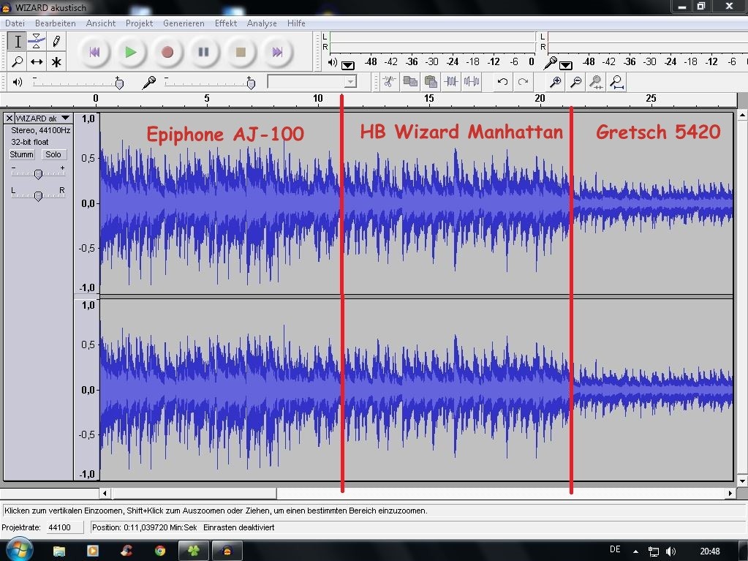Toggle Stumm (mute) on track
The width and height of the screenshot is (748, 561).
click(21, 154)
